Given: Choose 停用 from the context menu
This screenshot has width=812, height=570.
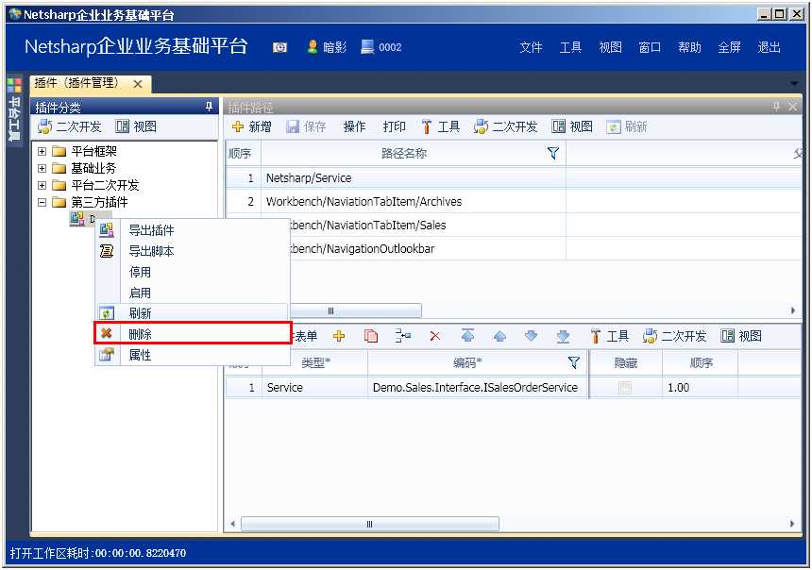Looking at the screenshot, I should tap(192, 272).
